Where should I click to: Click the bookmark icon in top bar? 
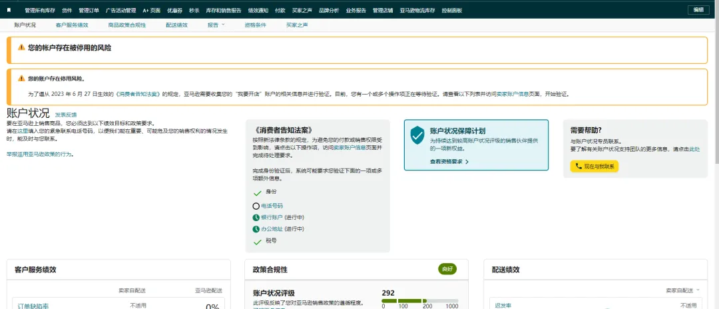point(9,10)
